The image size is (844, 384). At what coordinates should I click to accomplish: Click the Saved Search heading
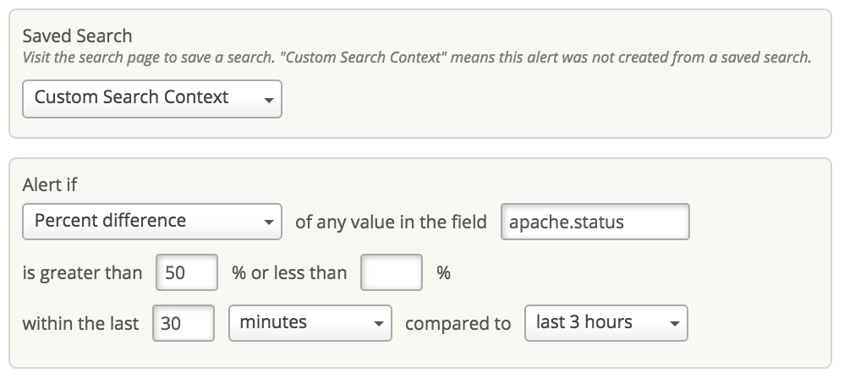(77, 36)
